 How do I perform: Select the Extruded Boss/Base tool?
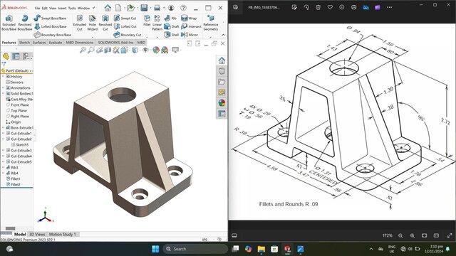coord(9,22)
